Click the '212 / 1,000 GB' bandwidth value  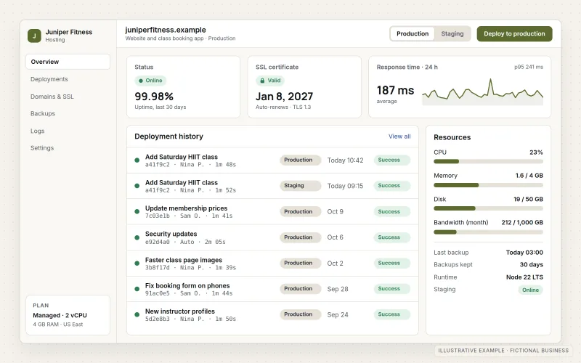point(522,223)
